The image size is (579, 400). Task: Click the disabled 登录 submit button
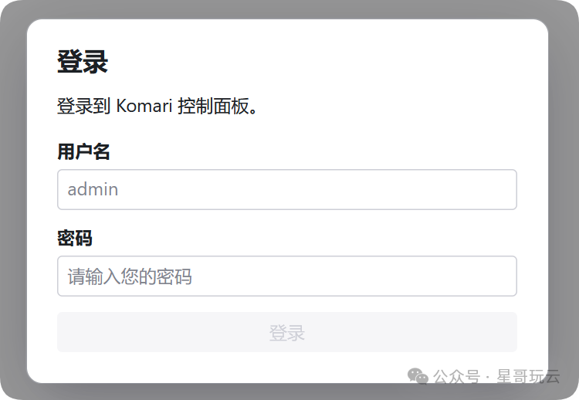pos(287,332)
